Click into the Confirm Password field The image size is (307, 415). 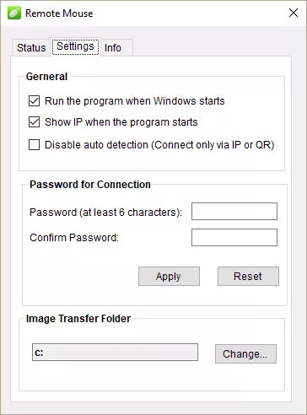pos(234,237)
